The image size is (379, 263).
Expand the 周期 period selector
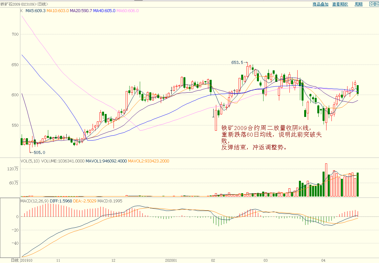point(358,4)
